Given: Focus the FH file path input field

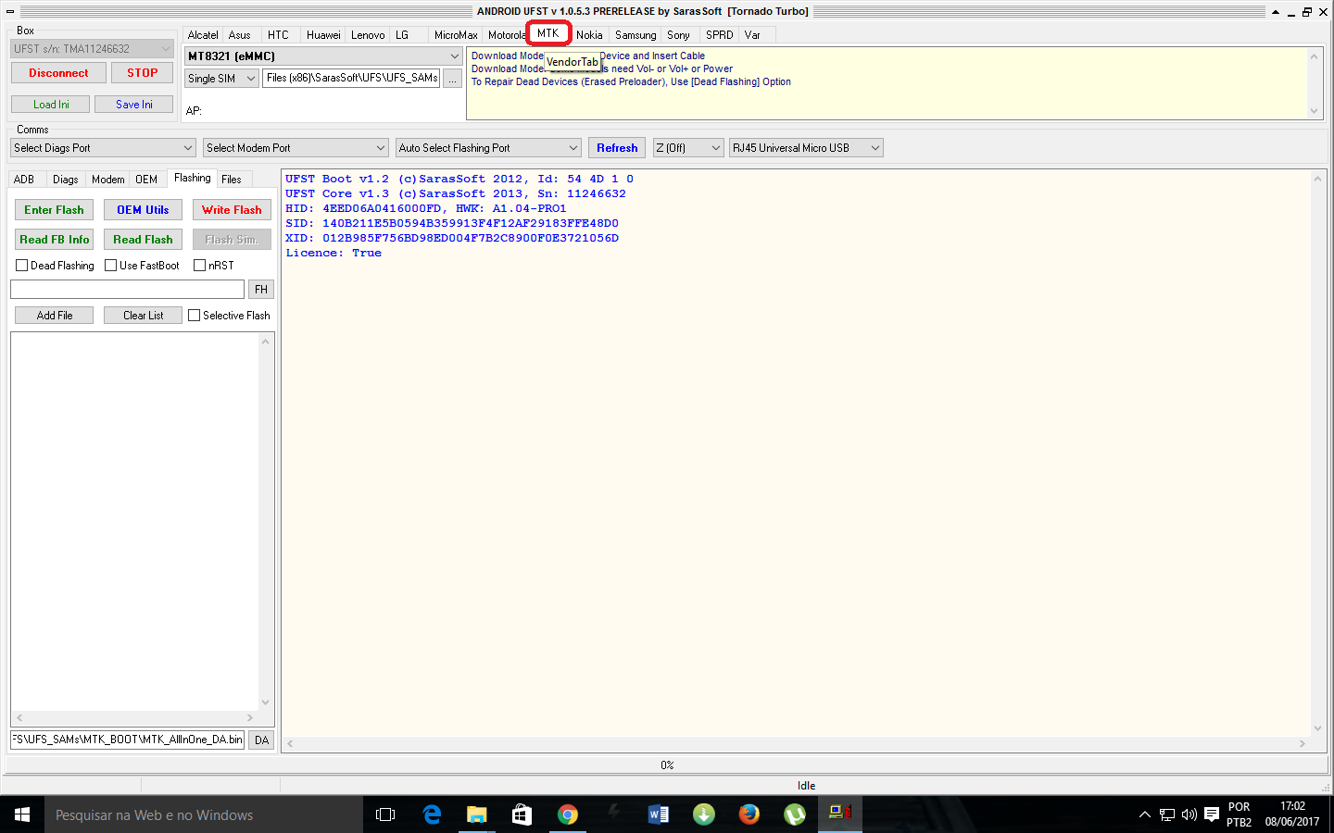Looking at the screenshot, I should (127, 290).
